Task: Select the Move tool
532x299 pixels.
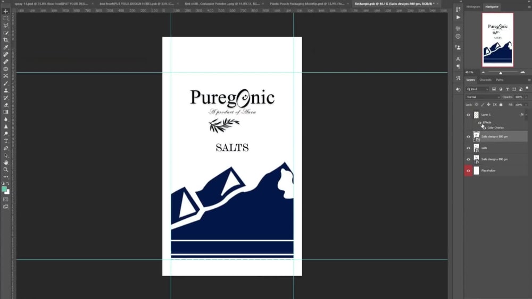Action: tap(6, 11)
